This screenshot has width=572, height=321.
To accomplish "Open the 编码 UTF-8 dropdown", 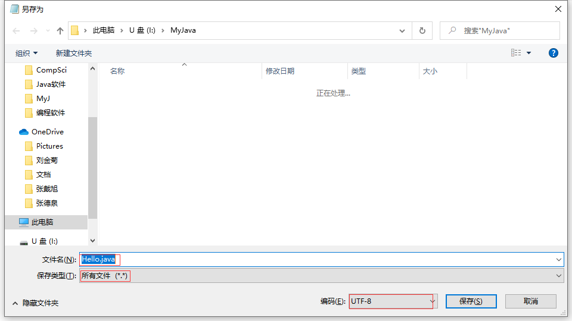I will coord(393,301).
